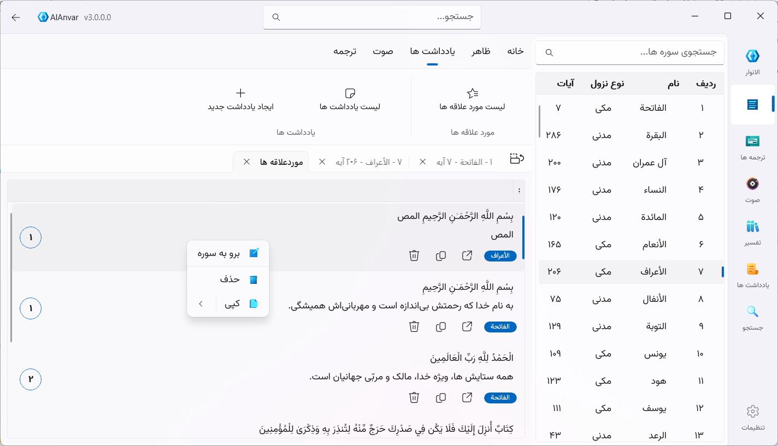Open تنظیمات settings gear
The height and width of the screenshot is (446, 778).
(x=752, y=417)
